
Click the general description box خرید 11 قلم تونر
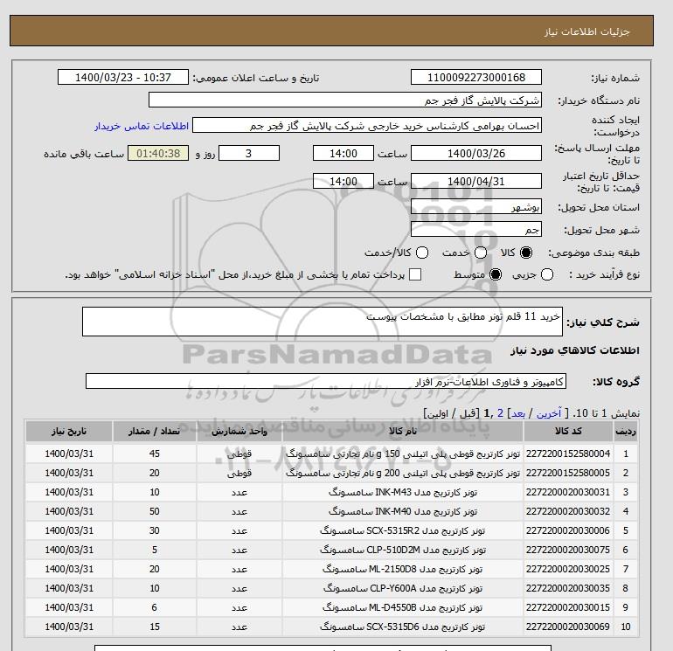point(323,322)
